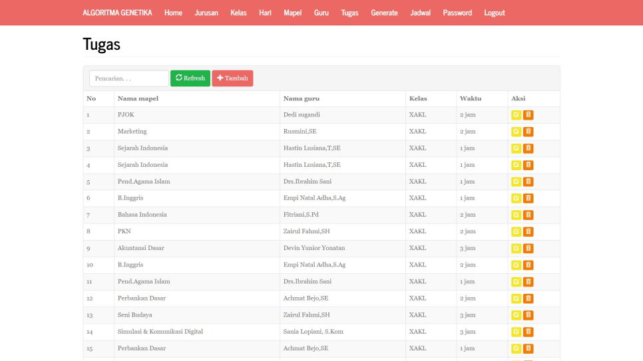Image resolution: width=643 pixels, height=361 pixels.
Task: Edit Simulasi & Komunikasi Digital row
Action: (516, 332)
